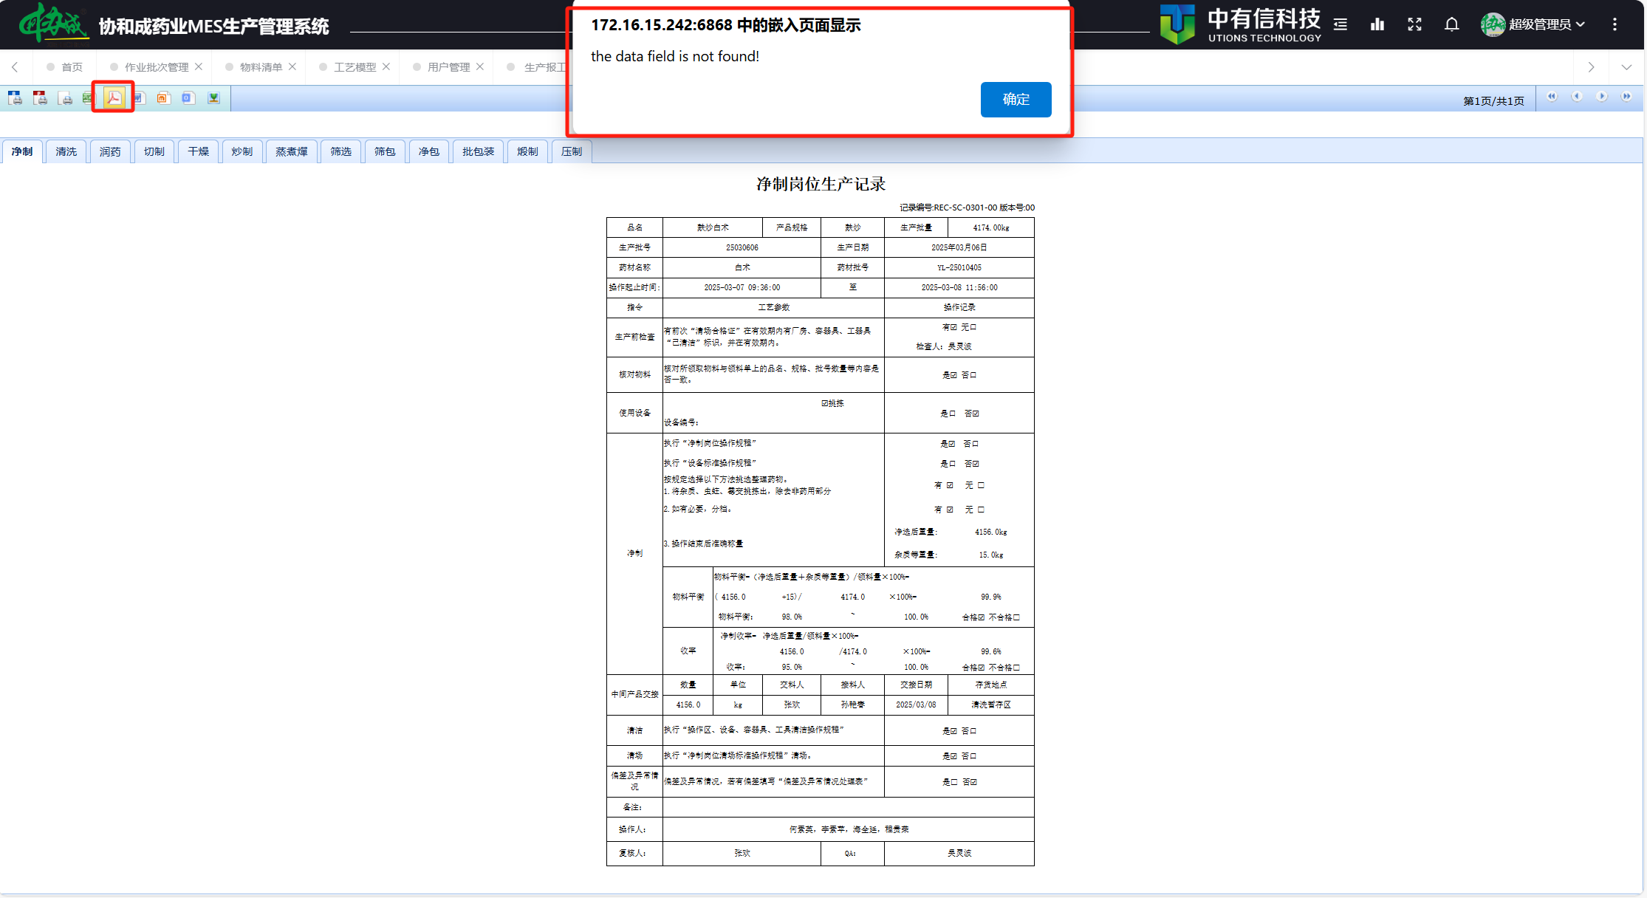Click the Word export icon
Screen dimensions: 1647x898
(139, 97)
